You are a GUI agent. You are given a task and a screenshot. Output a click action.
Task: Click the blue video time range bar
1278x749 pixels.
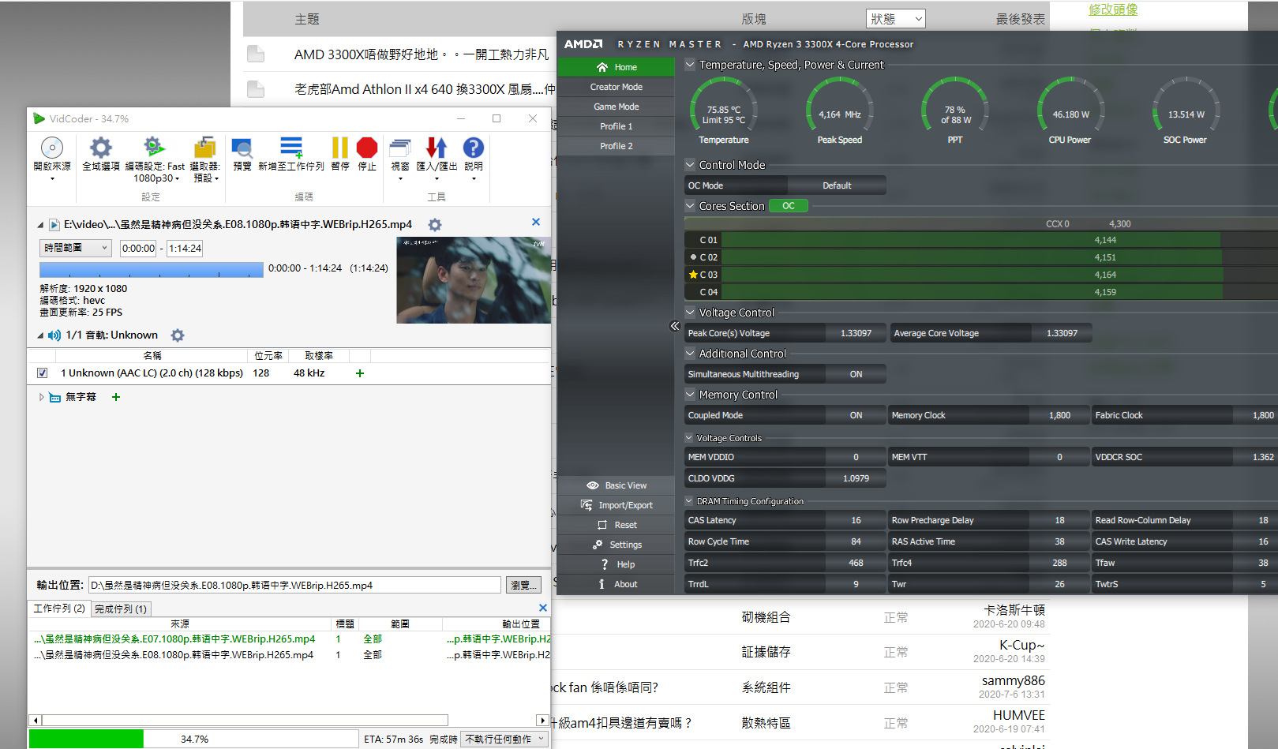tap(152, 269)
